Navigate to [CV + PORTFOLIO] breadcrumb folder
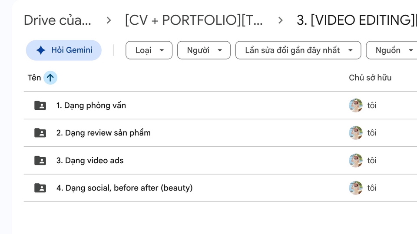This screenshot has height=234, width=417. 194,20
